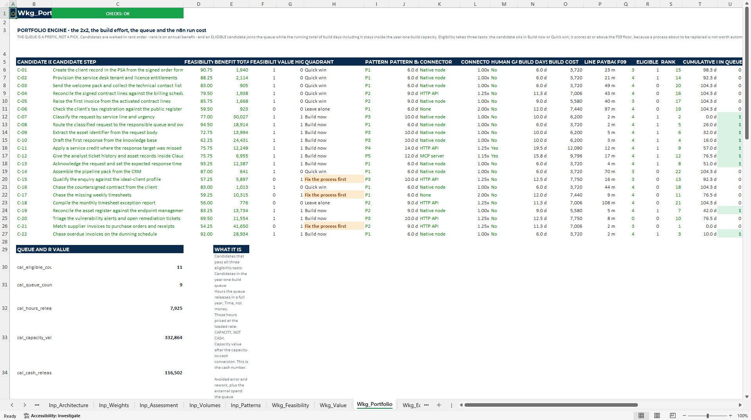Click the vertical scrollbar thumb
Viewport: 751px width, 420px height.
(747, 73)
